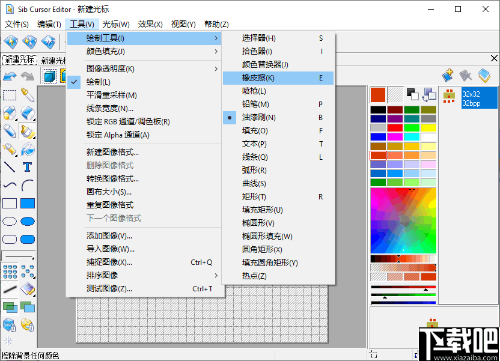Image resolution: width=500 pixels, height=361 pixels.
Task: Click the add new image filmstrip icon
Action: [x=447, y=74]
